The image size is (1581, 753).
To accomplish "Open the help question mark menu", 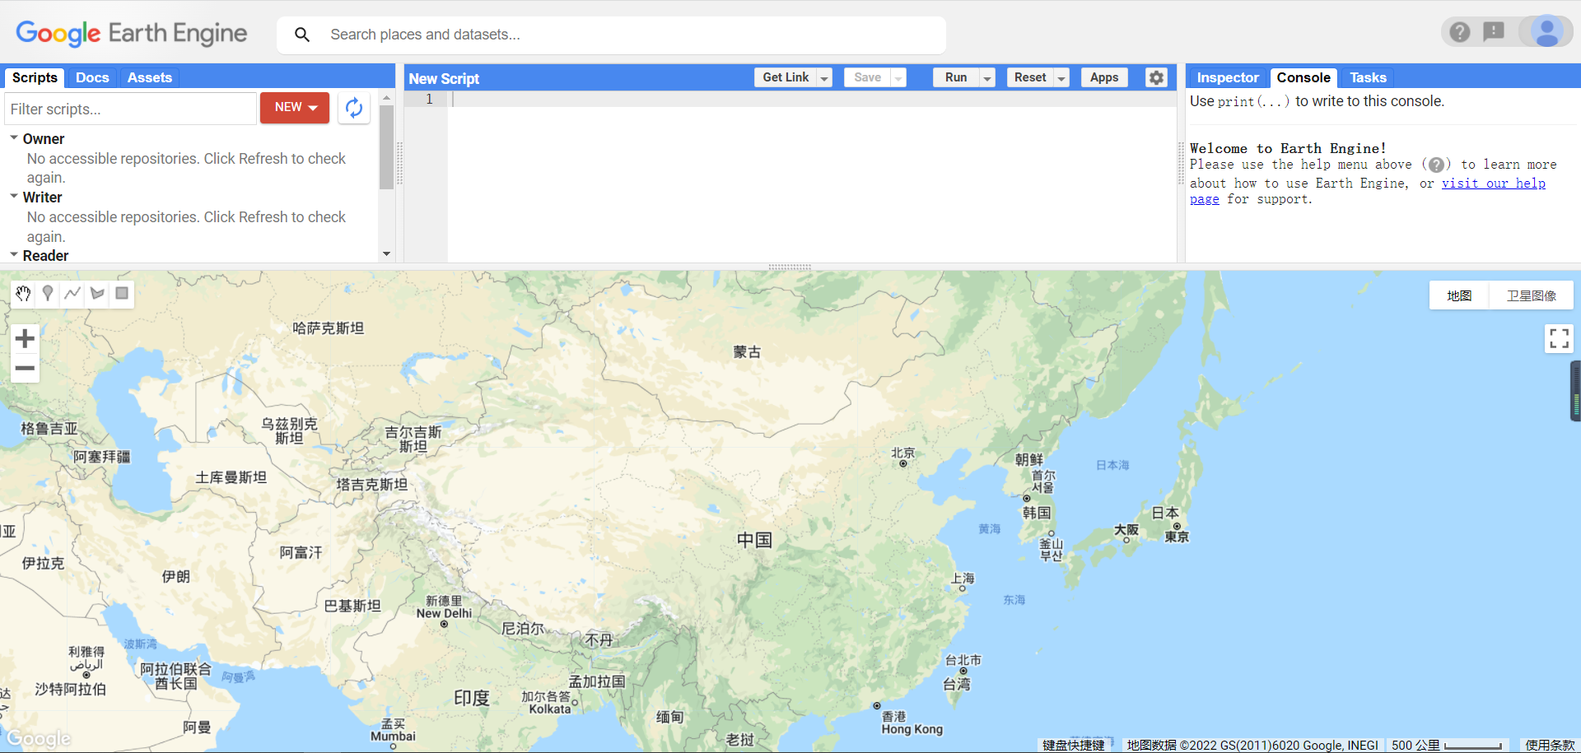I will 1459,32.
